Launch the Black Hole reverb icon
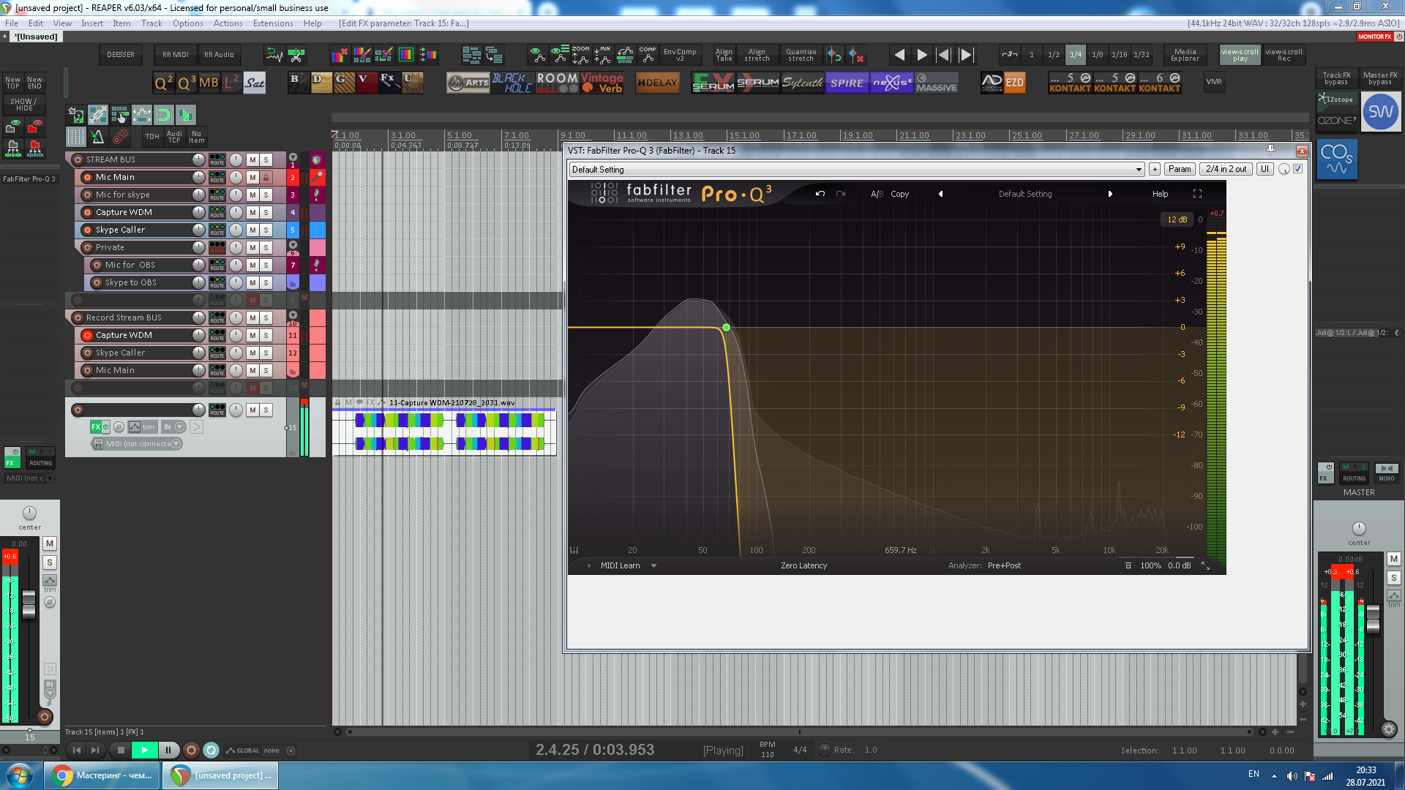 (512, 83)
